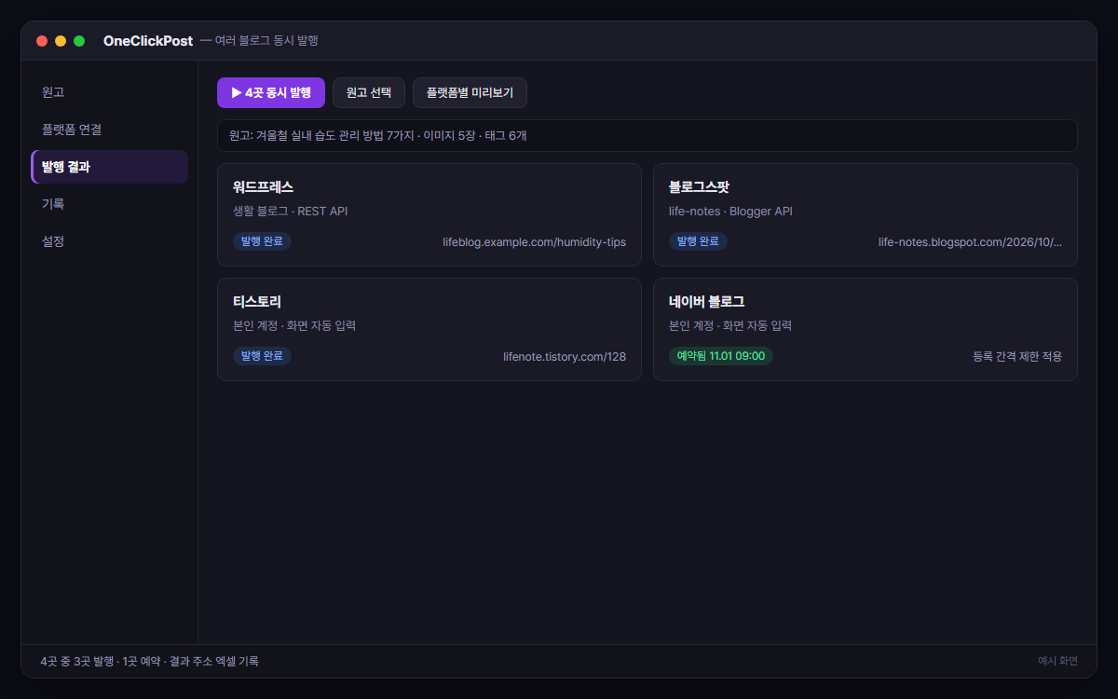Click the 워드프레스 card title

tap(264, 187)
